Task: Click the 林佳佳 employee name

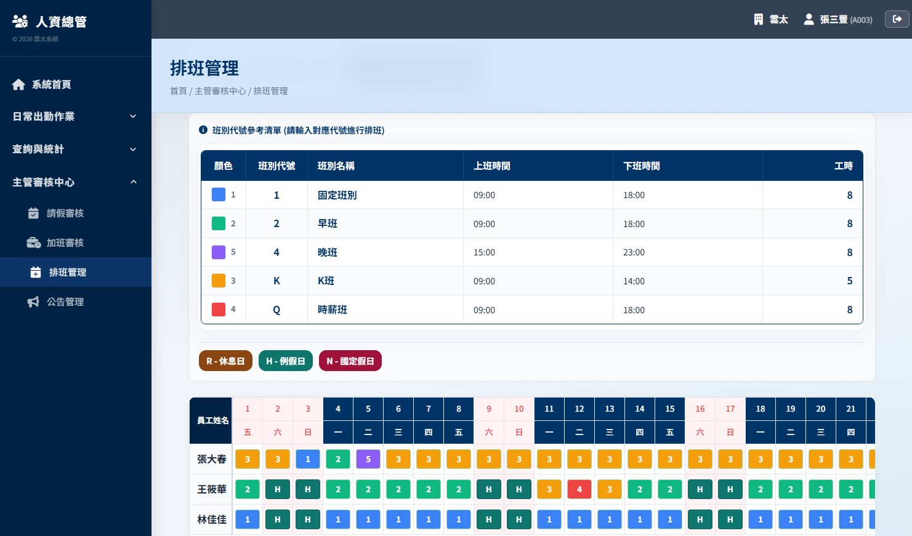Action: coord(212,519)
